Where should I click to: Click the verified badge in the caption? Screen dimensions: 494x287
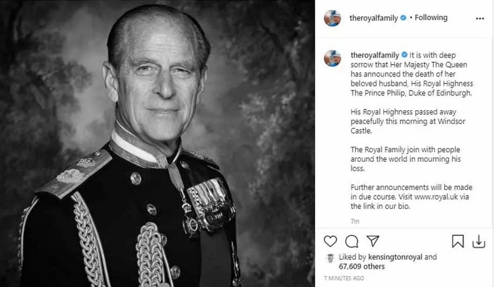coord(404,55)
